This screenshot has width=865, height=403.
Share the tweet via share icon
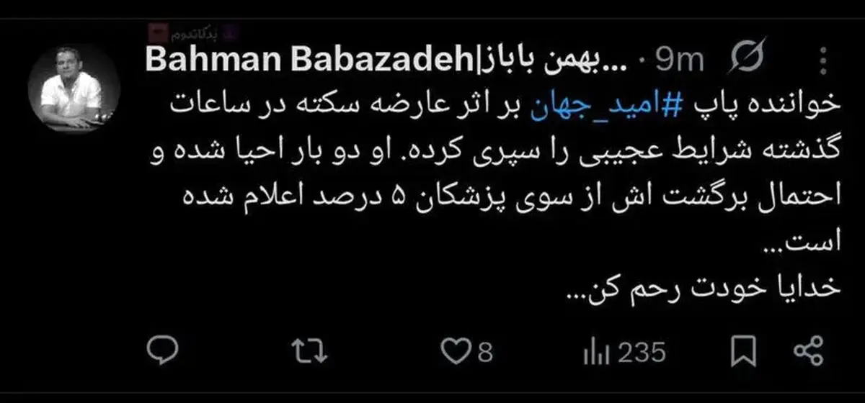[807, 353]
